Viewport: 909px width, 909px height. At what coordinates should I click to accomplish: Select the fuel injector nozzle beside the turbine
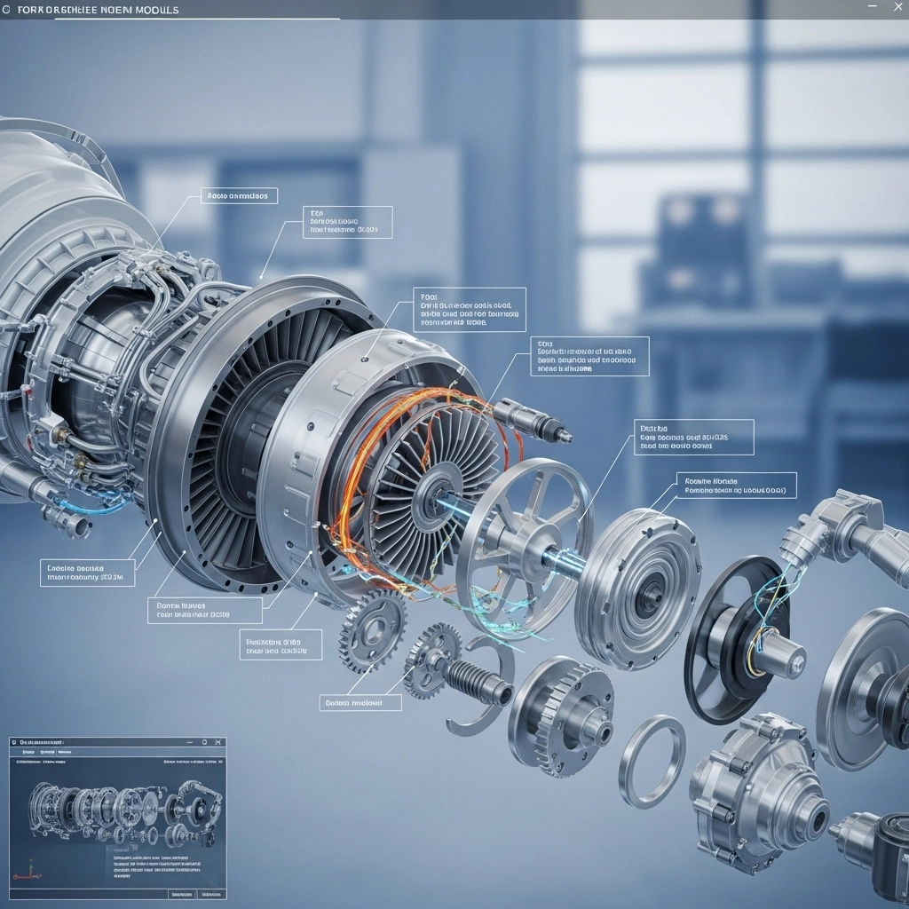click(533, 420)
